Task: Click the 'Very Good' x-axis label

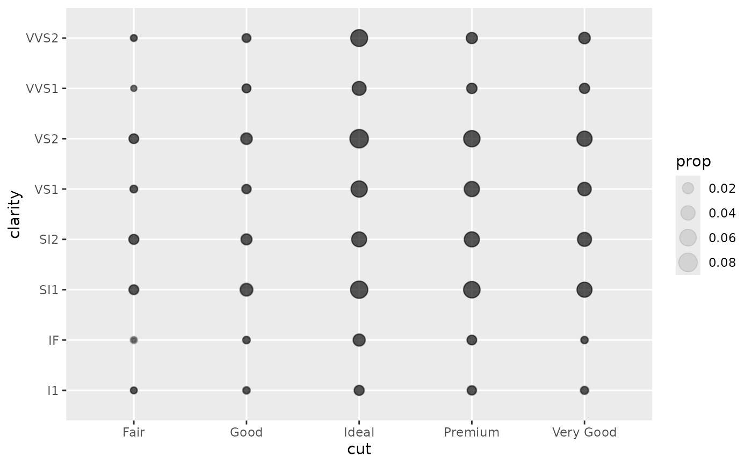Action: pyautogui.click(x=584, y=432)
